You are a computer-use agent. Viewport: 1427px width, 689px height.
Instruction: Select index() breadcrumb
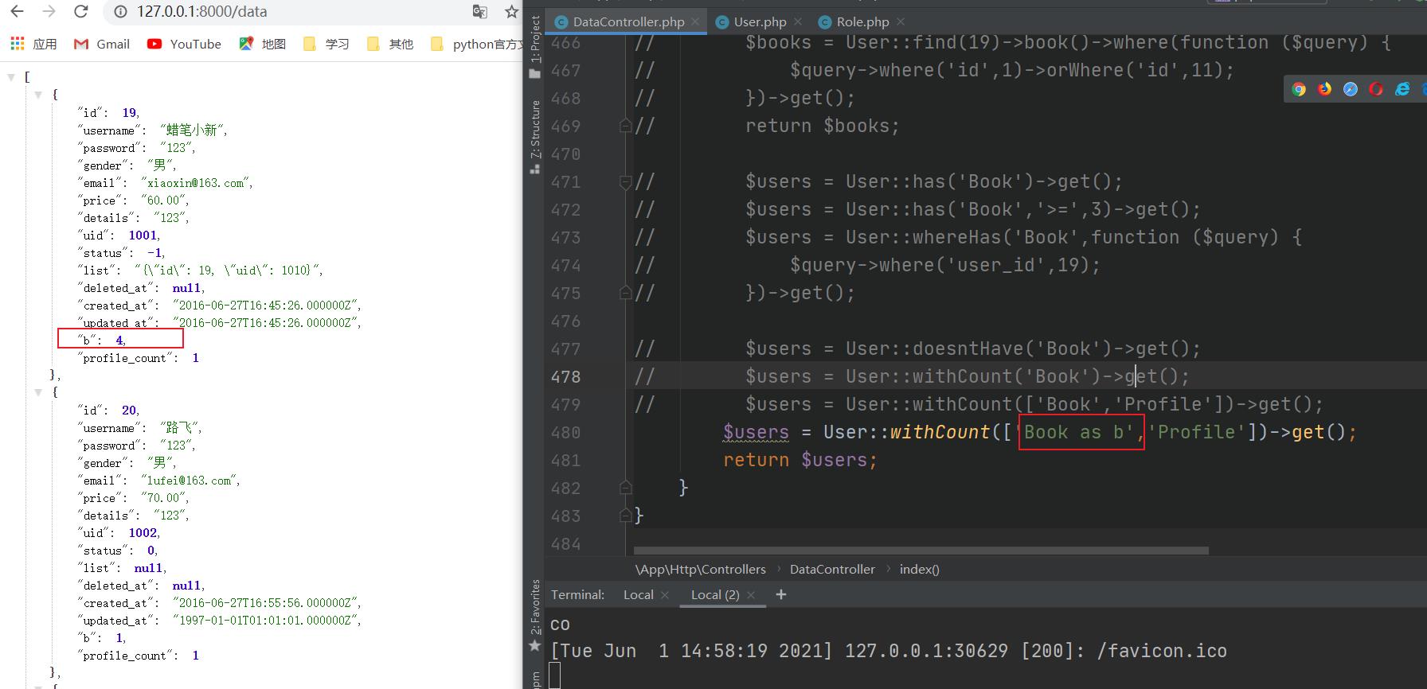pyautogui.click(x=920, y=569)
